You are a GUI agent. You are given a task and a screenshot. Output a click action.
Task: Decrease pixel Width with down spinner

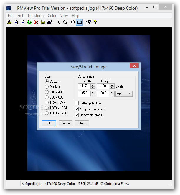(x=93, y=87)
